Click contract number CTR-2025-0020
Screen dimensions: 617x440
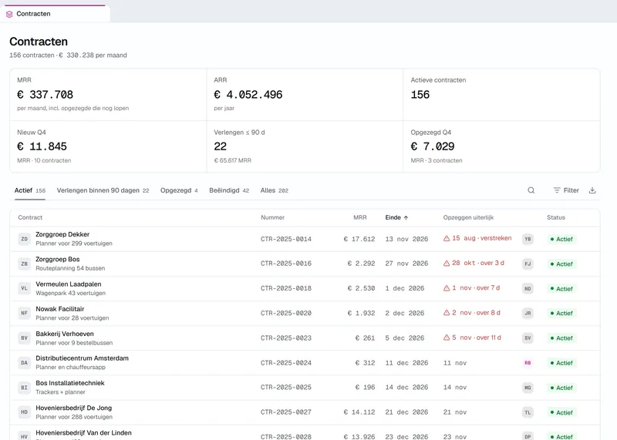click(x=286, y=313)
